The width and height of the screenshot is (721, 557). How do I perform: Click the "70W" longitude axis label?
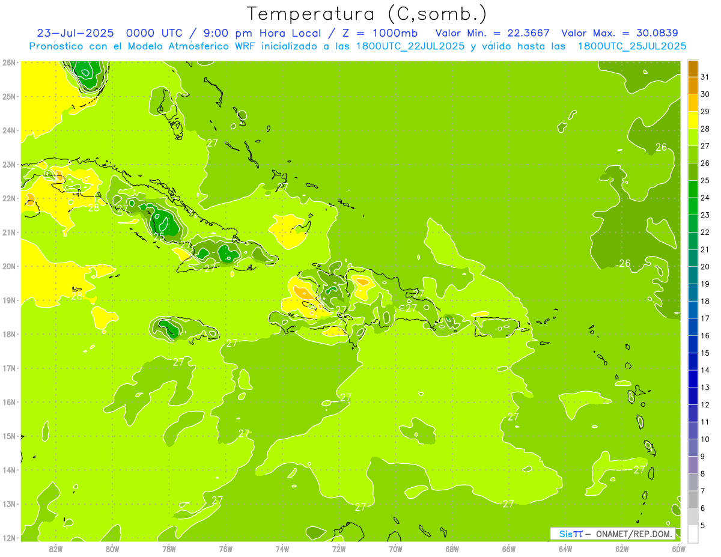pyautogui.click(x=395, y=549)
